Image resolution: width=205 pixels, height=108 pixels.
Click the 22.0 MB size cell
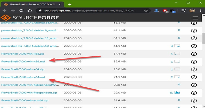coord(120,93)
